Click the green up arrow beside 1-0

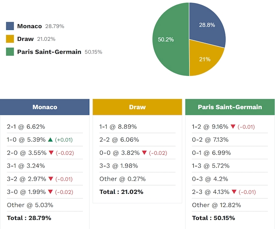click(x=50, y=140)
